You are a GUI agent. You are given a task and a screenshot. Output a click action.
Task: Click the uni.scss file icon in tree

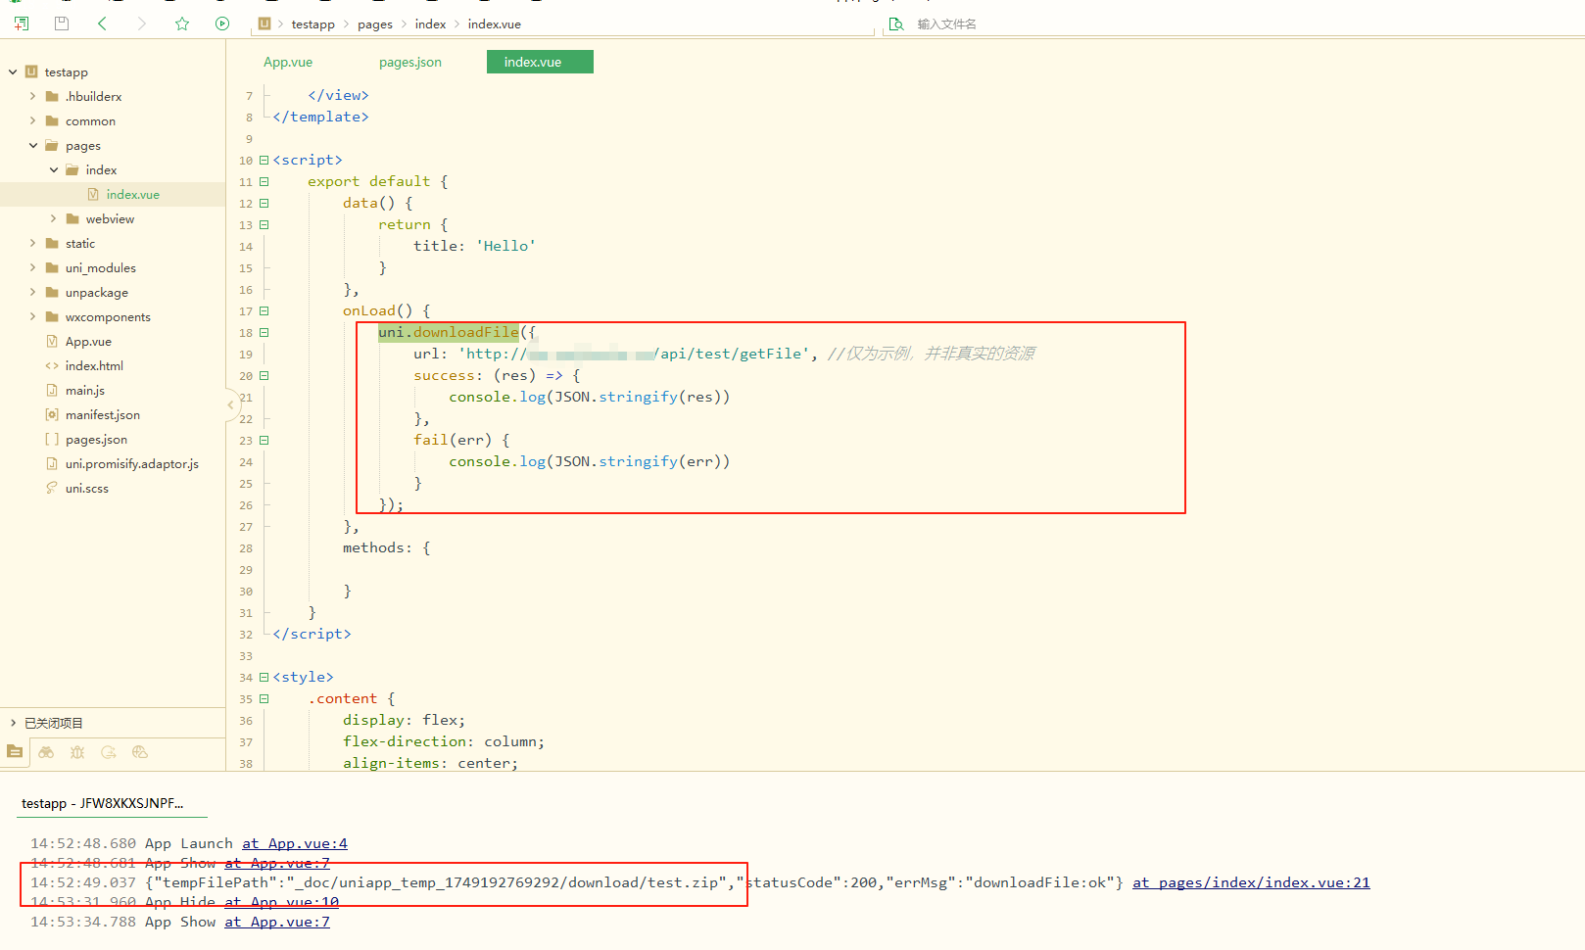[x=52, y=488]
